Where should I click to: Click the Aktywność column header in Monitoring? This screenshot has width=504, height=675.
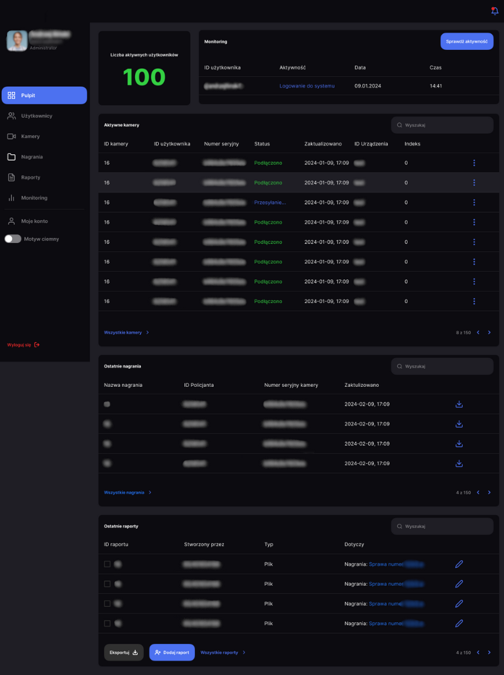click(293, 67)
